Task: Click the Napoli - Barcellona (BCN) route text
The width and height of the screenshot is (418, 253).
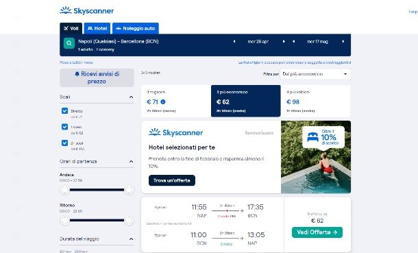Action: pyautogui.click(x=119, y=41)
